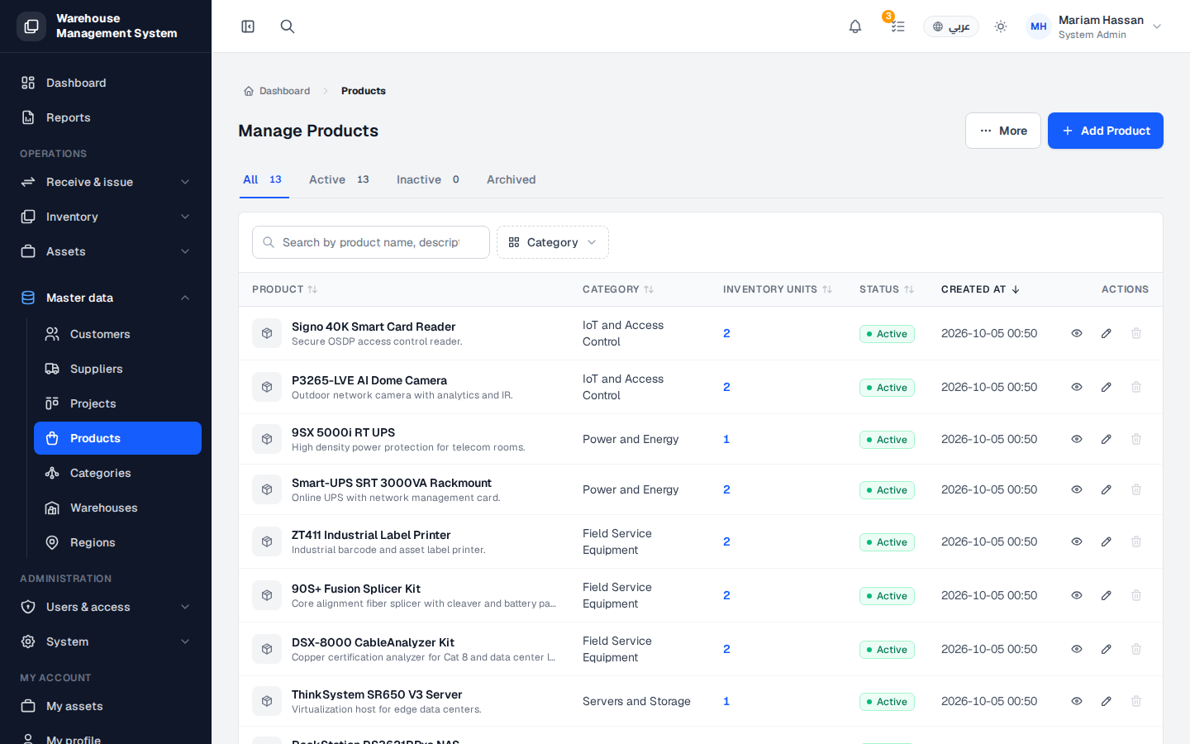Open the search magnifier in the top bar
Screen dimensions: 1190x744
[x=288, y=26]
